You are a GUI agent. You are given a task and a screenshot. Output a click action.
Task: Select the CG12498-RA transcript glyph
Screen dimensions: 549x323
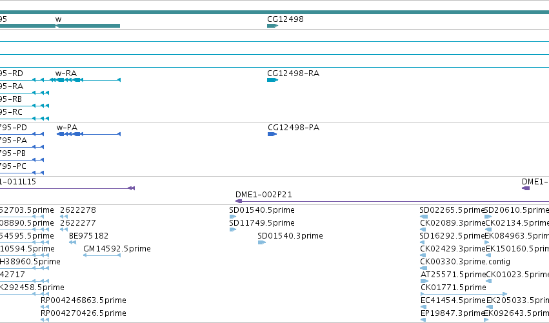click(272, 80)
